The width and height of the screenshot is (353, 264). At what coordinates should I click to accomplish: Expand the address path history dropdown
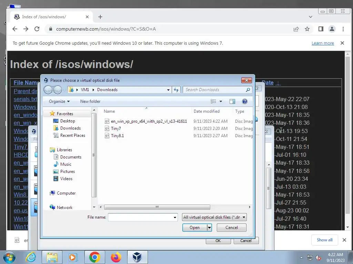pyautogui.click(x=168, y=90)
